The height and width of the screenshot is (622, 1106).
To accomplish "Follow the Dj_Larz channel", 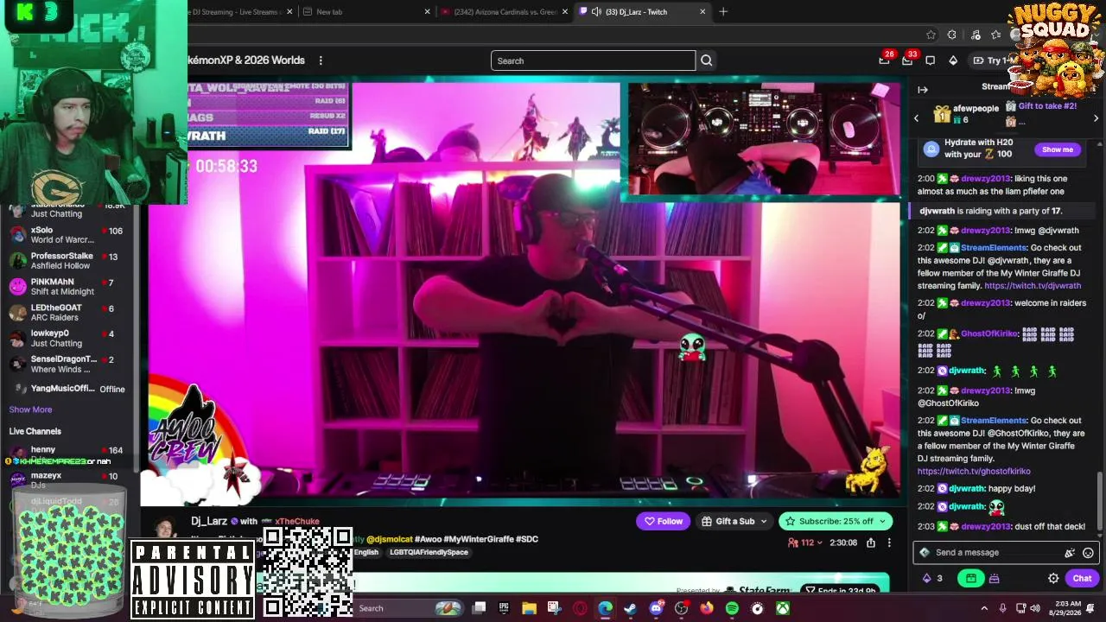I will [x=663, y=521].
